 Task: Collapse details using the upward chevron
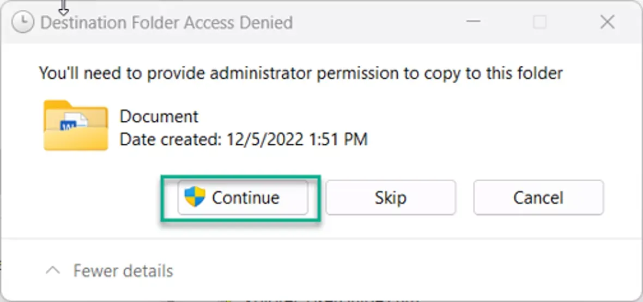coord(53,270)
